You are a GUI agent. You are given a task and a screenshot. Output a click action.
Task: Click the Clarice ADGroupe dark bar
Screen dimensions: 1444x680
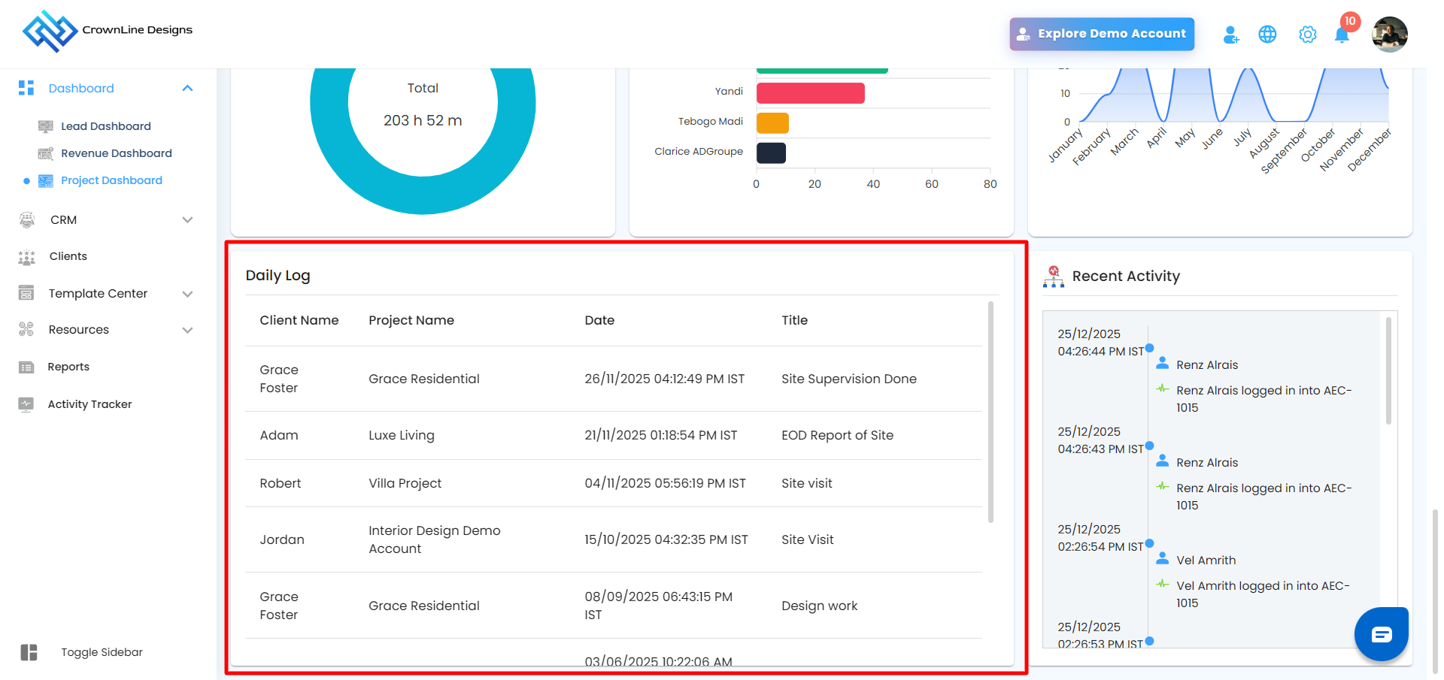771,153
